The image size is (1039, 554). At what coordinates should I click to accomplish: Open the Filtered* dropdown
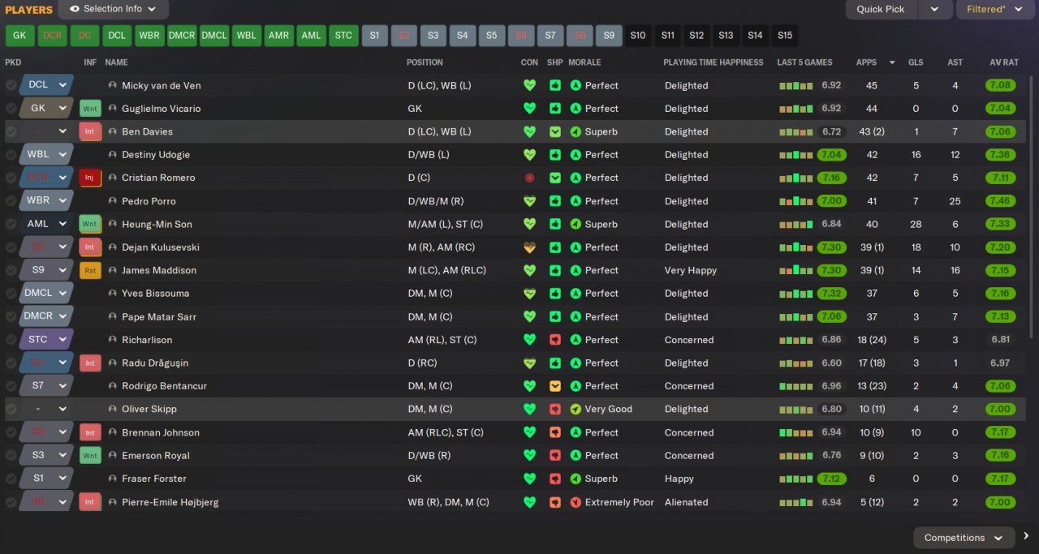coord(995,9)
